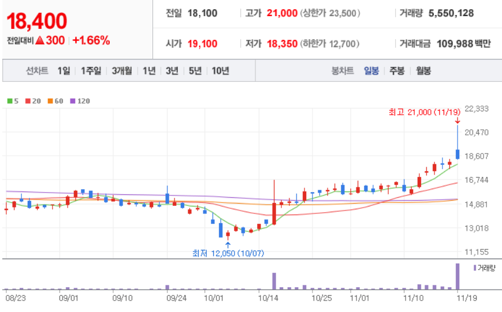Click the red arrow under 최고 label

pyautogui.click(x=458, y=121)
